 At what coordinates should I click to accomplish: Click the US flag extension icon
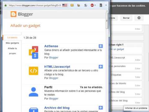click(x=65, y=5)
